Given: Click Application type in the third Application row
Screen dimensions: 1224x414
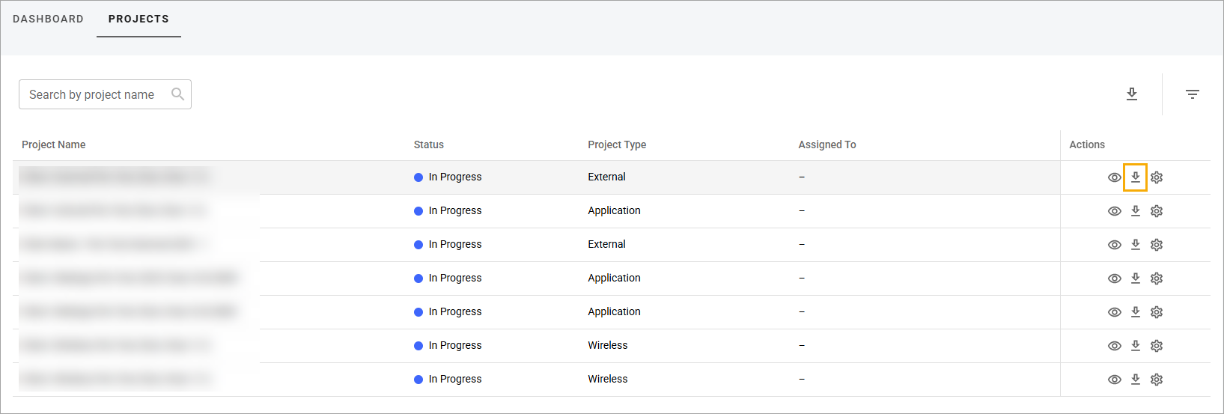Looking at the screenshot, I should [614, 311].
